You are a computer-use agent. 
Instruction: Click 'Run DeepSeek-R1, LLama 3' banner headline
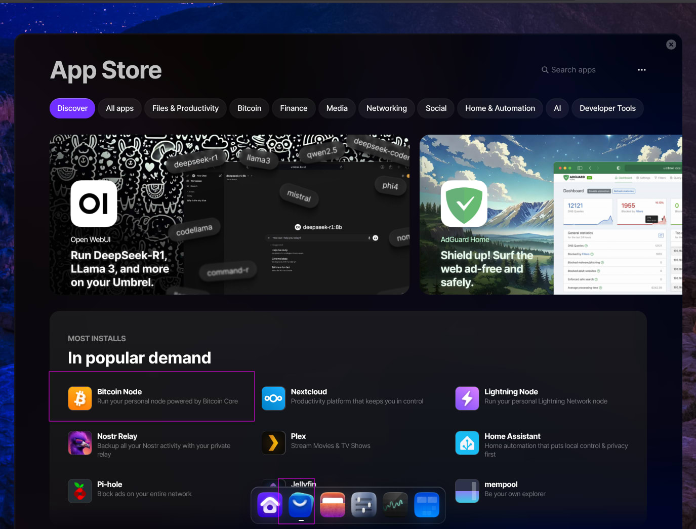tap(120, 269)
